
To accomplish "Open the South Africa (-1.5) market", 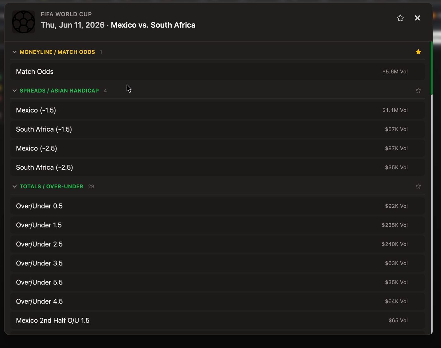I will pos(218,129).
